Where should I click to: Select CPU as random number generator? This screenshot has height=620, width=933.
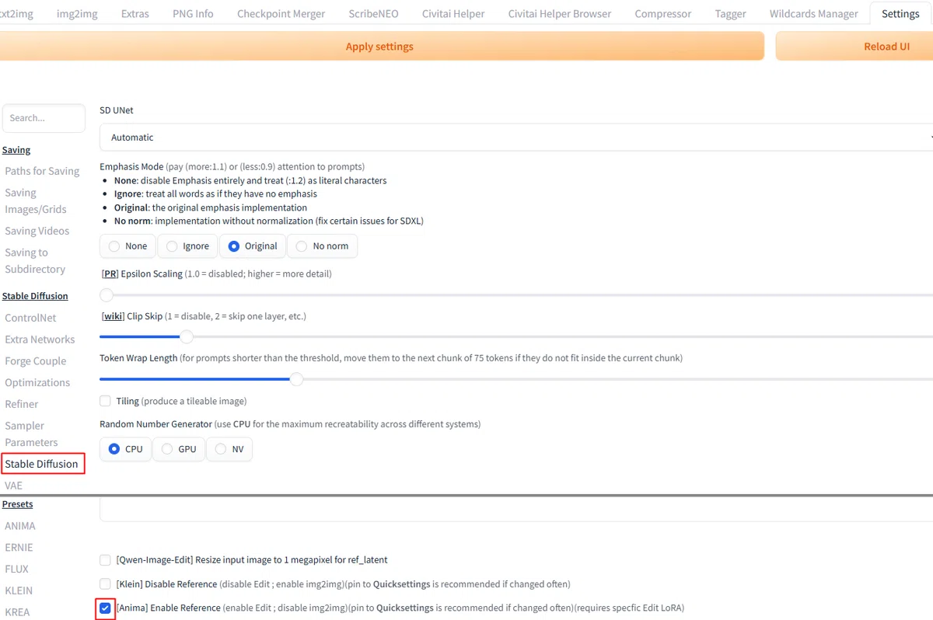click(x=125, y=449)
